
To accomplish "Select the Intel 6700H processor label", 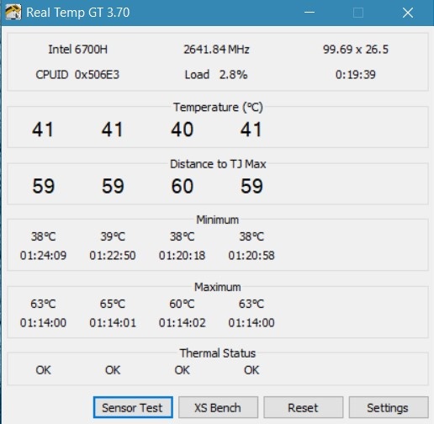I will [77, 50].
